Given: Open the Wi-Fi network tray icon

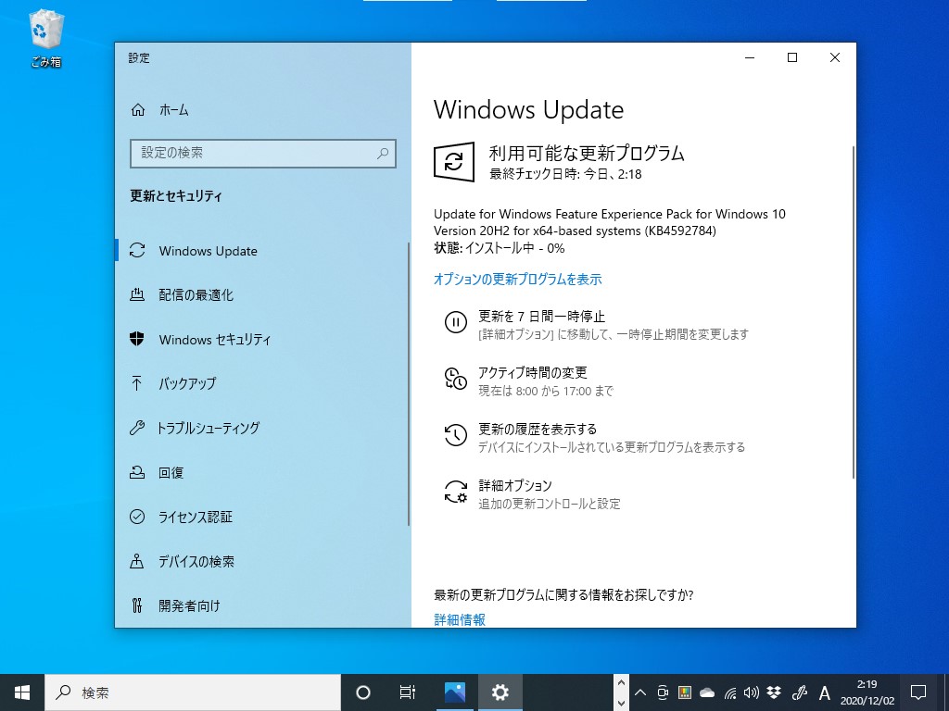Looking at the screenshot, I should click(x=729, y=692).
